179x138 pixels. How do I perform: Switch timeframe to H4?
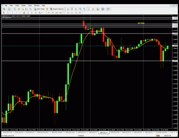coord(68,13)
